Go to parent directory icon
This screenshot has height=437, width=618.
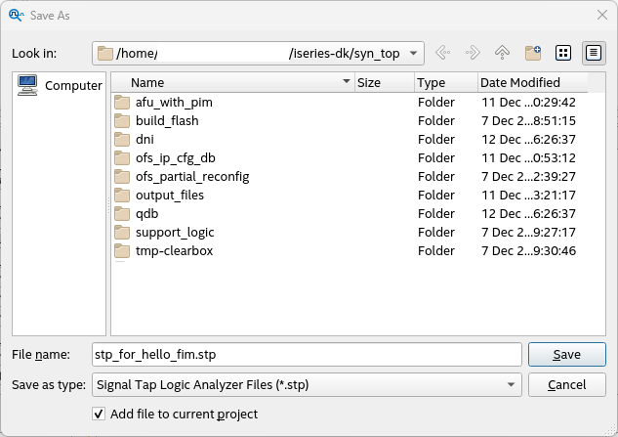[503, 53]
